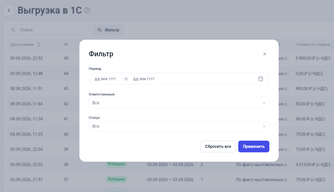Viewport: 334px width, 192px height.
Task: Click the arrow between period dates
Action: click(126, 79)
